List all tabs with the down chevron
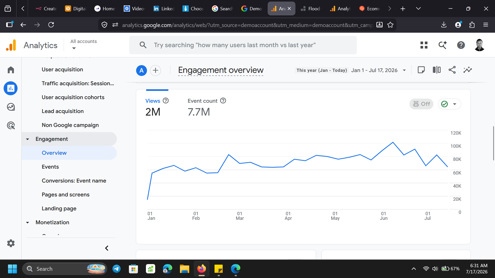The width and height of the screenshot is (495, 278). [418, 8]
